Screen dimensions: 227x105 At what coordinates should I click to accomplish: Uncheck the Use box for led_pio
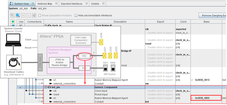click(21, 87)
